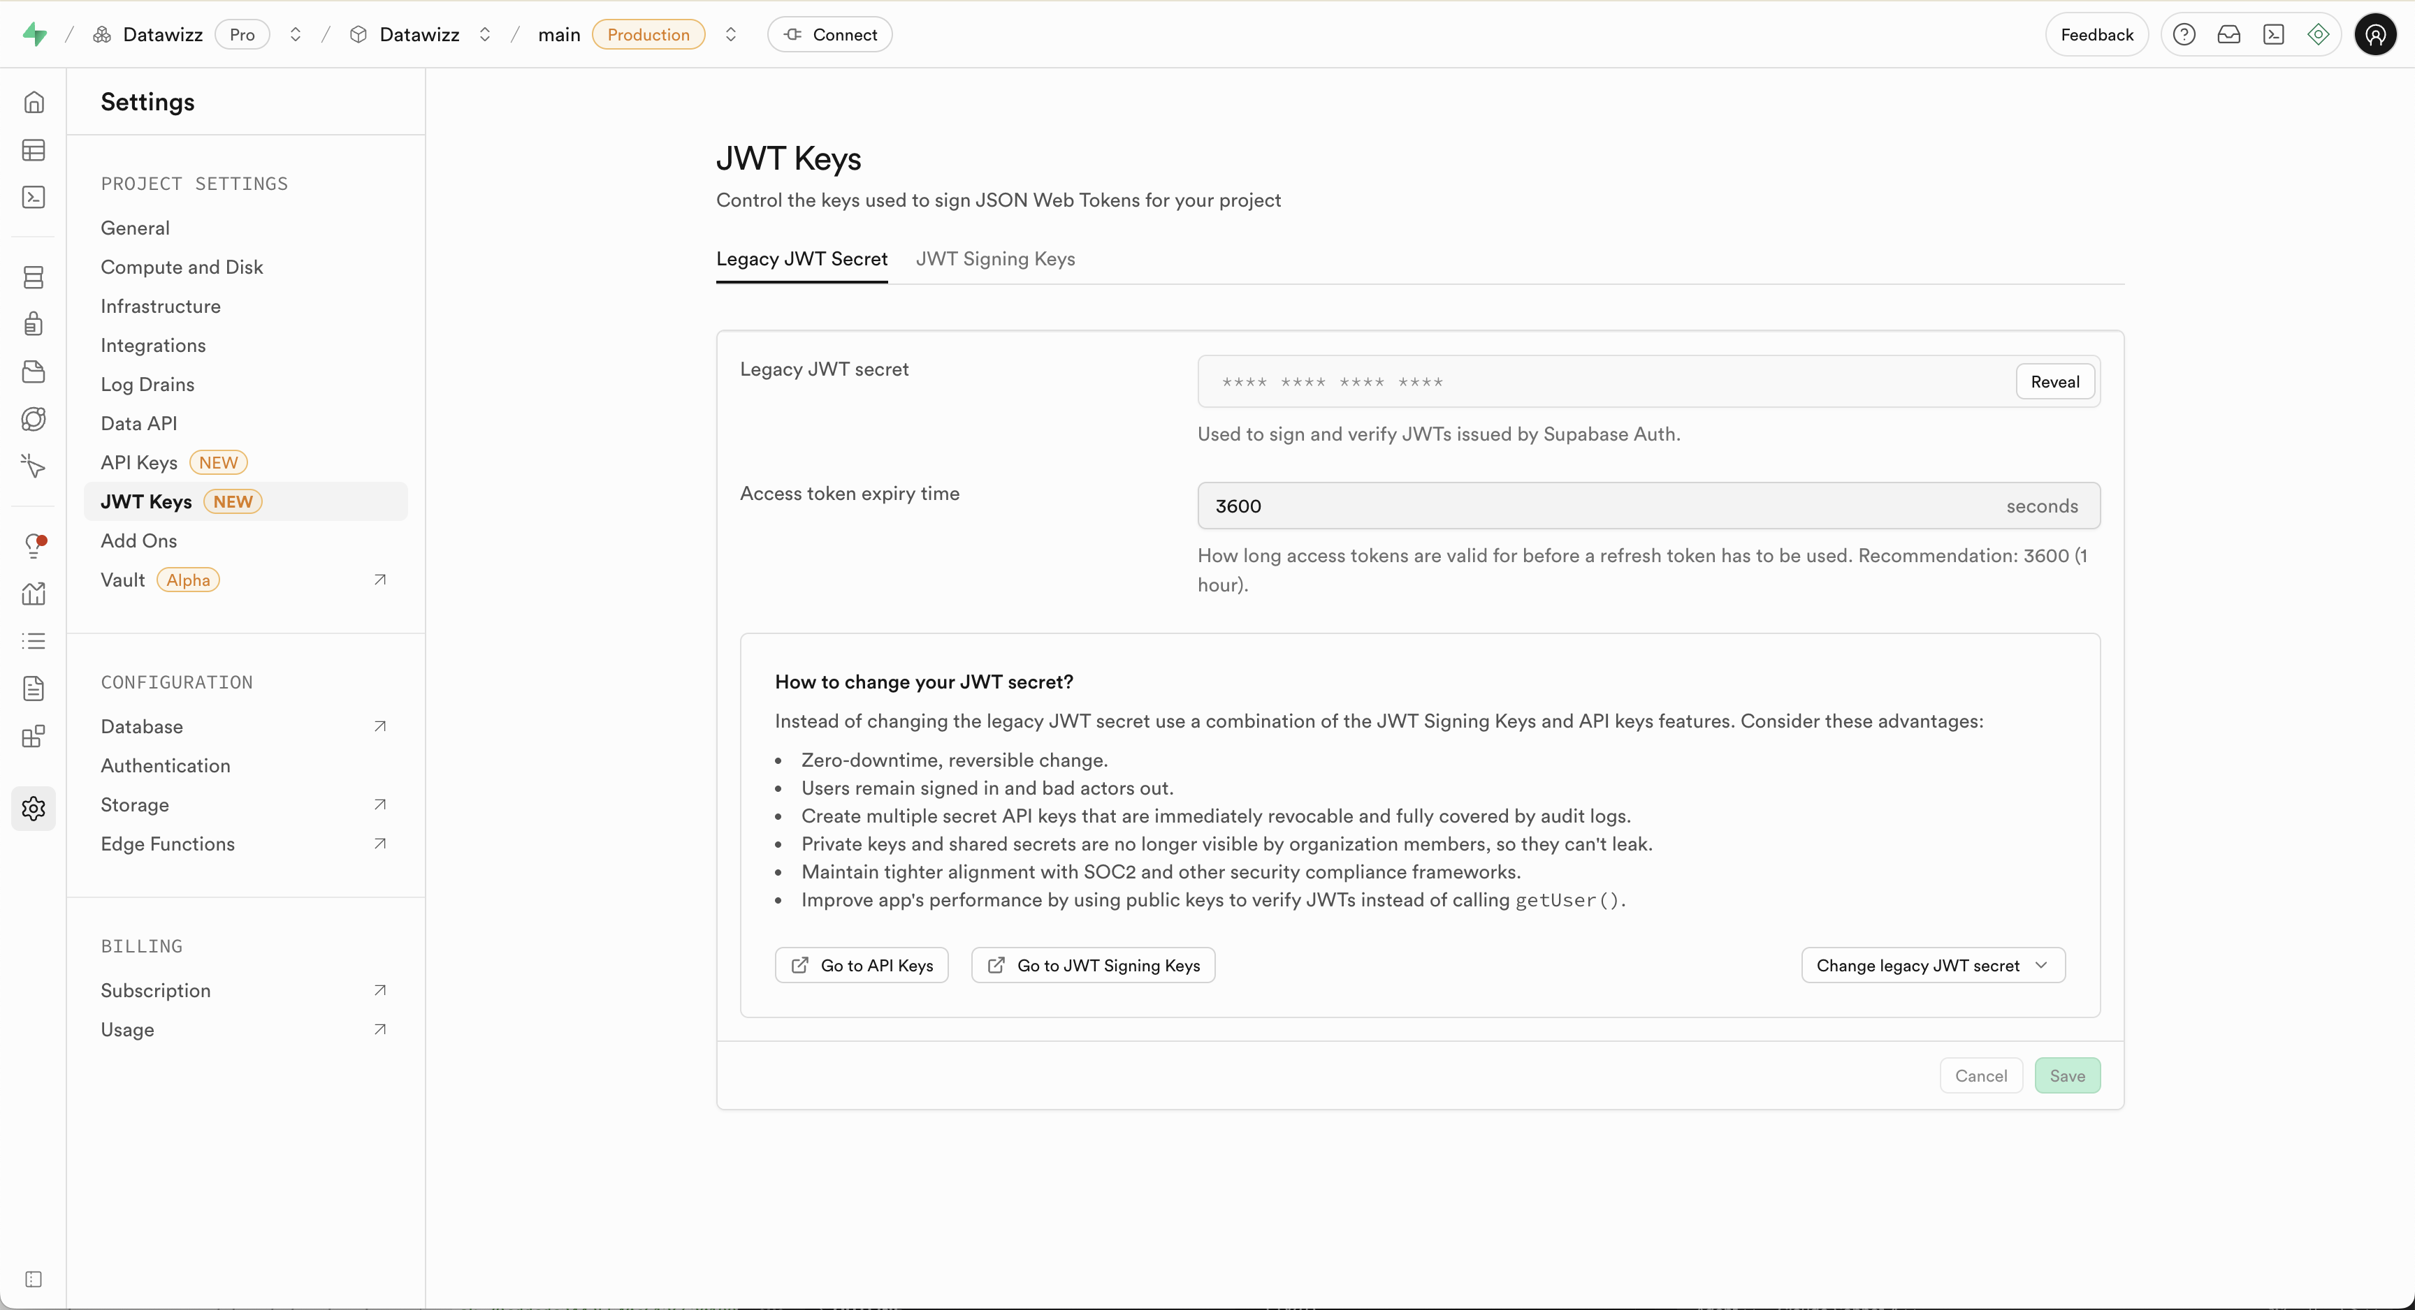This screenshot has height=1310, width=2415.
Task: Select the Legacy JWT Secret tab
Action: pyautogui.click(x=802, y=258)
